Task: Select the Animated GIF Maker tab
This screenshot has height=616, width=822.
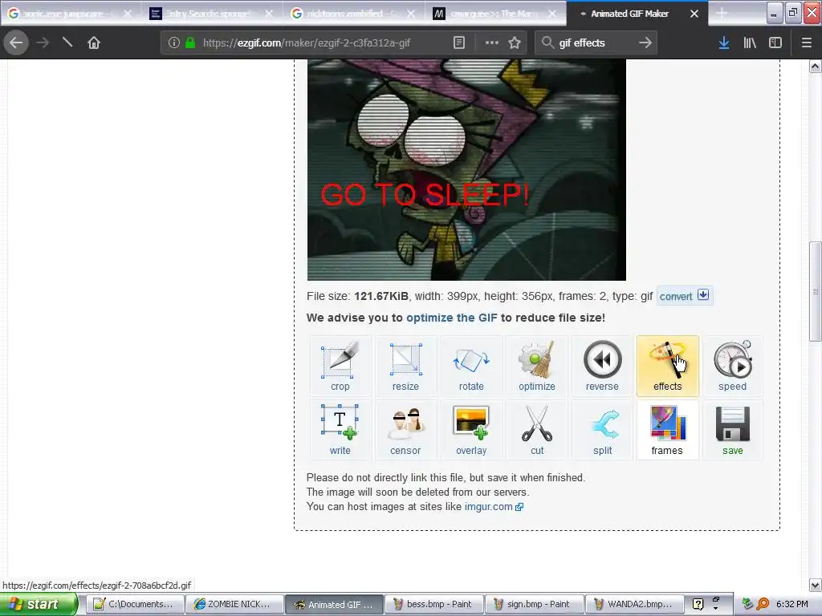Action: (629, 14)
